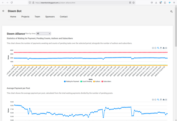
Task: Select the selection zoom tool on Average Payment chart
Action: click(158, 100)
